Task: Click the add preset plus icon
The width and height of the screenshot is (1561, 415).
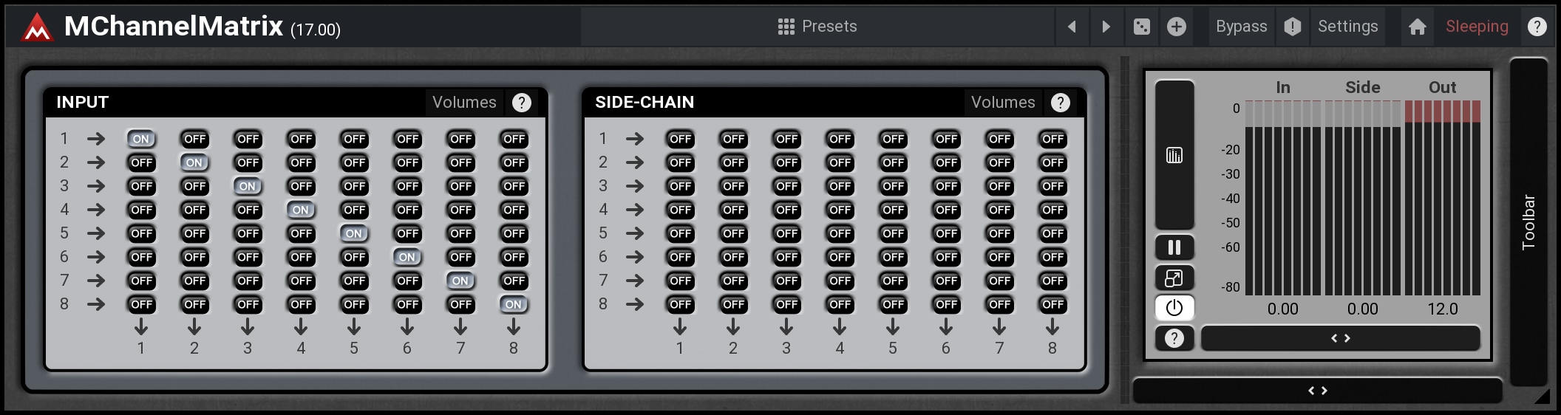Action: (1177, 27)
